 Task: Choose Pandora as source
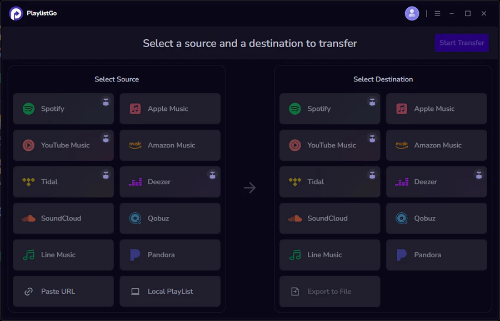170,255
